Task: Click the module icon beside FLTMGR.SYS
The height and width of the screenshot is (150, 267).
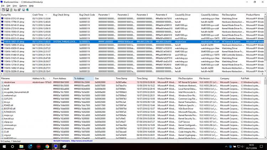Action: tap(2, 112)
